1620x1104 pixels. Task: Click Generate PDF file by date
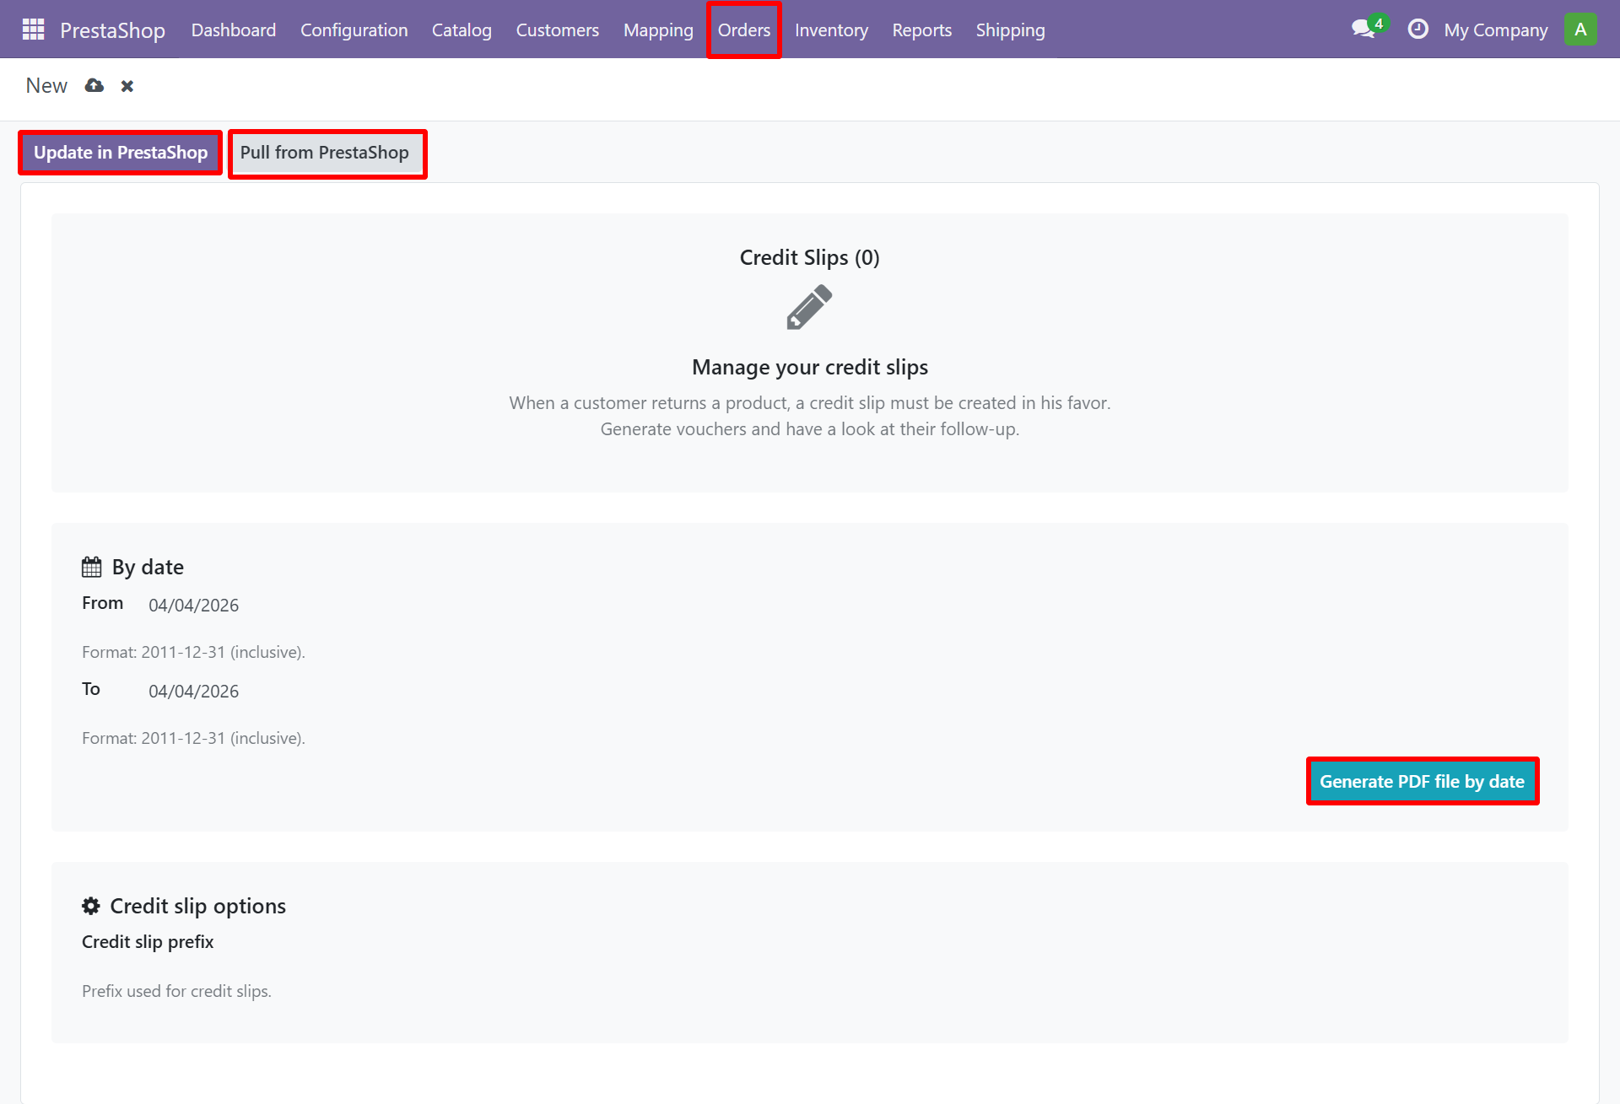coord(1422,781)
